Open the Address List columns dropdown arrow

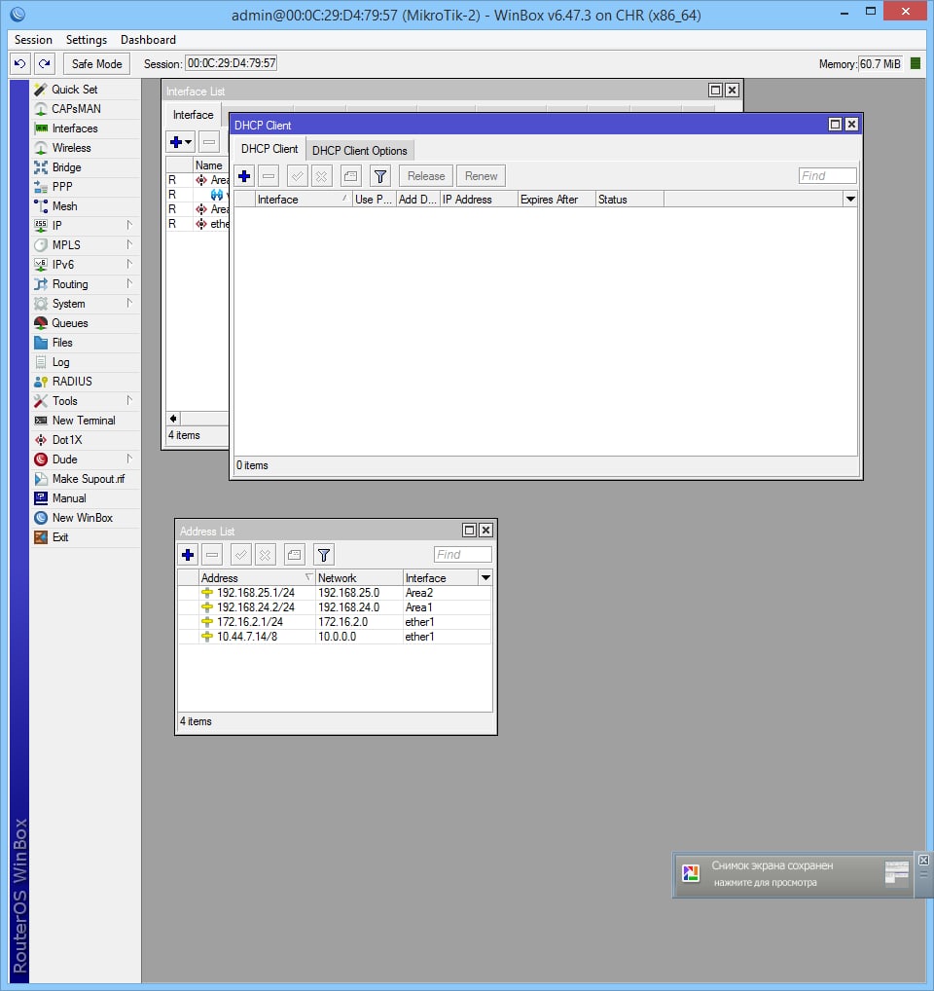[x=485, y=577]
